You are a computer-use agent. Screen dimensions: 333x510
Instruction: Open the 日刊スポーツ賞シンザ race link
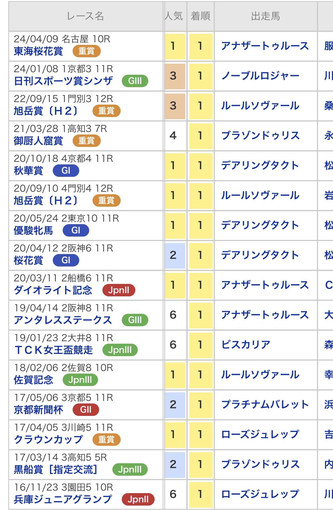click(x=63, y=81)
